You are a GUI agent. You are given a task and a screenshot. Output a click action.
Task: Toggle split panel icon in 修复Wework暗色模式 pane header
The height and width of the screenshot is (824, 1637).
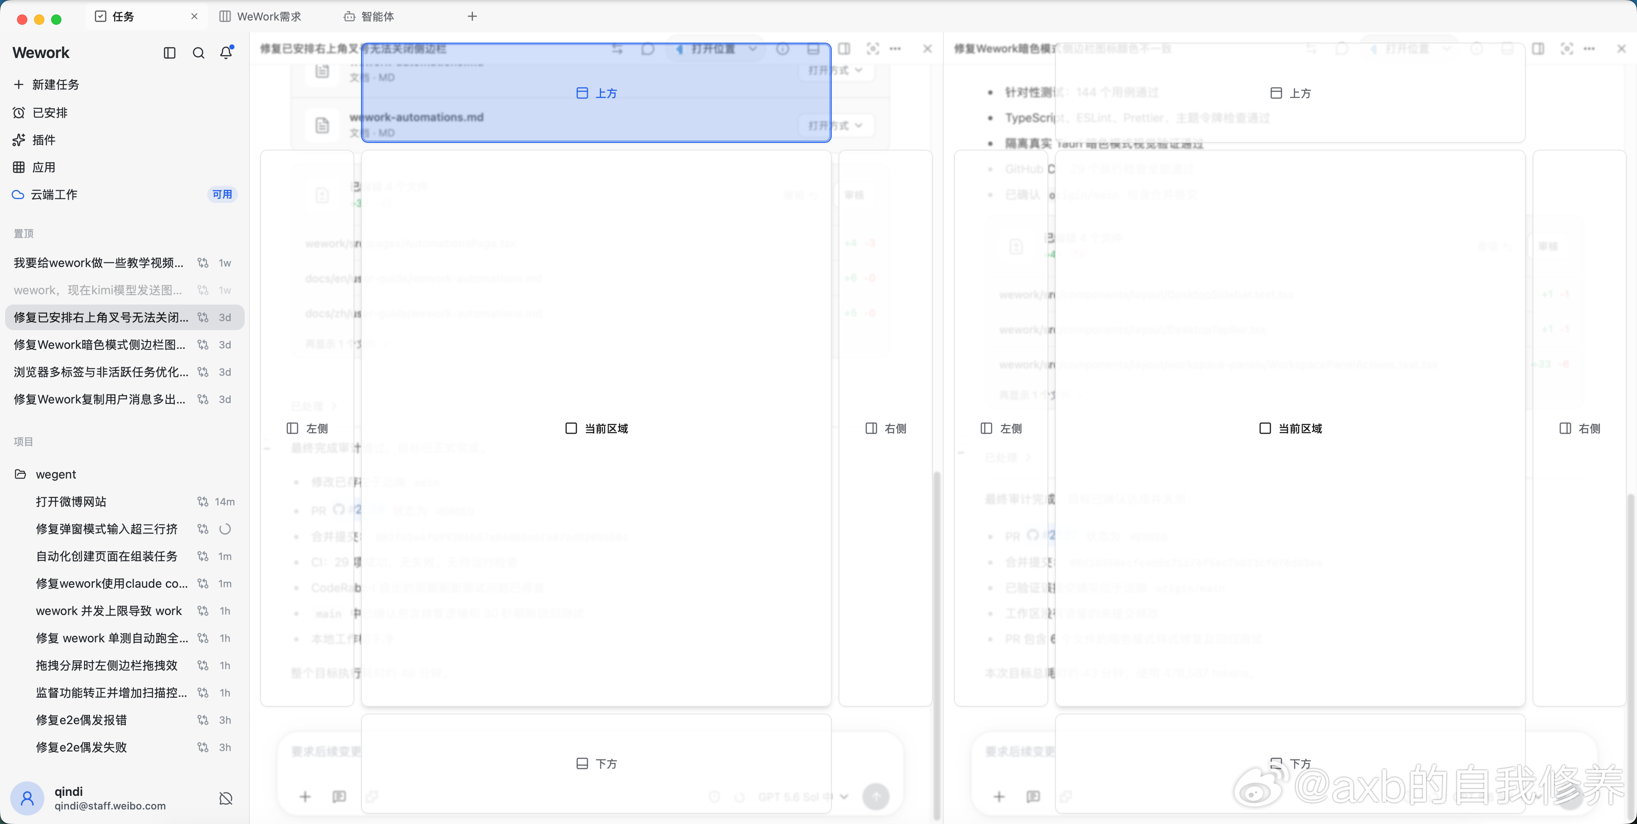[x=1538, y=49]
